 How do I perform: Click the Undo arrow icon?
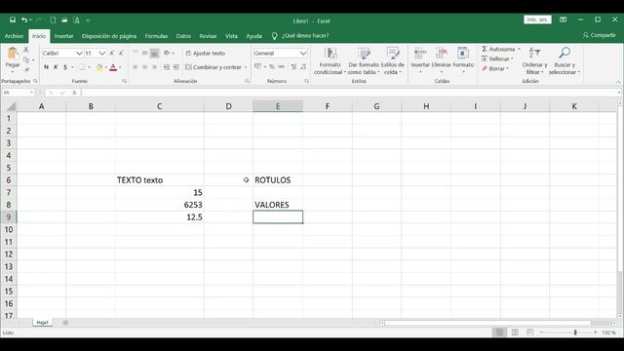point(24,19)
